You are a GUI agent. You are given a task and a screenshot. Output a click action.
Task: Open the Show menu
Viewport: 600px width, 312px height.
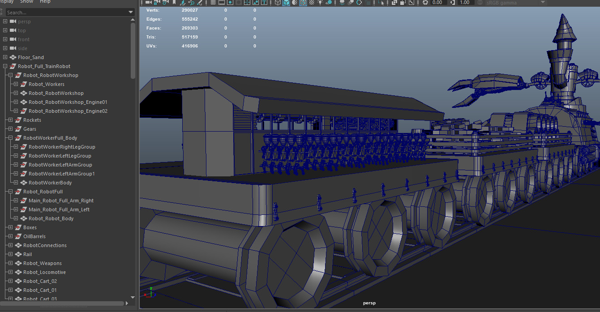26,2
